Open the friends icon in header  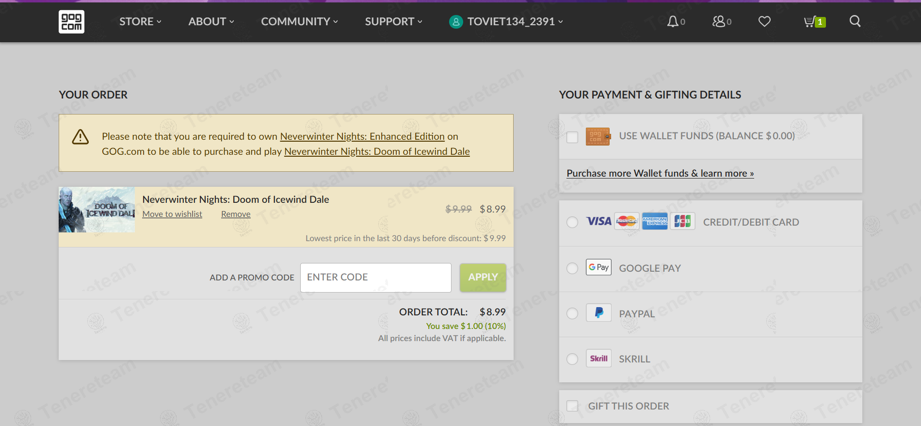coord(718,21)
